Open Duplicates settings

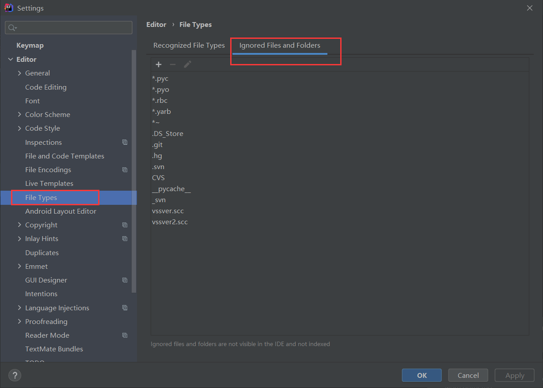coord(42,252)
